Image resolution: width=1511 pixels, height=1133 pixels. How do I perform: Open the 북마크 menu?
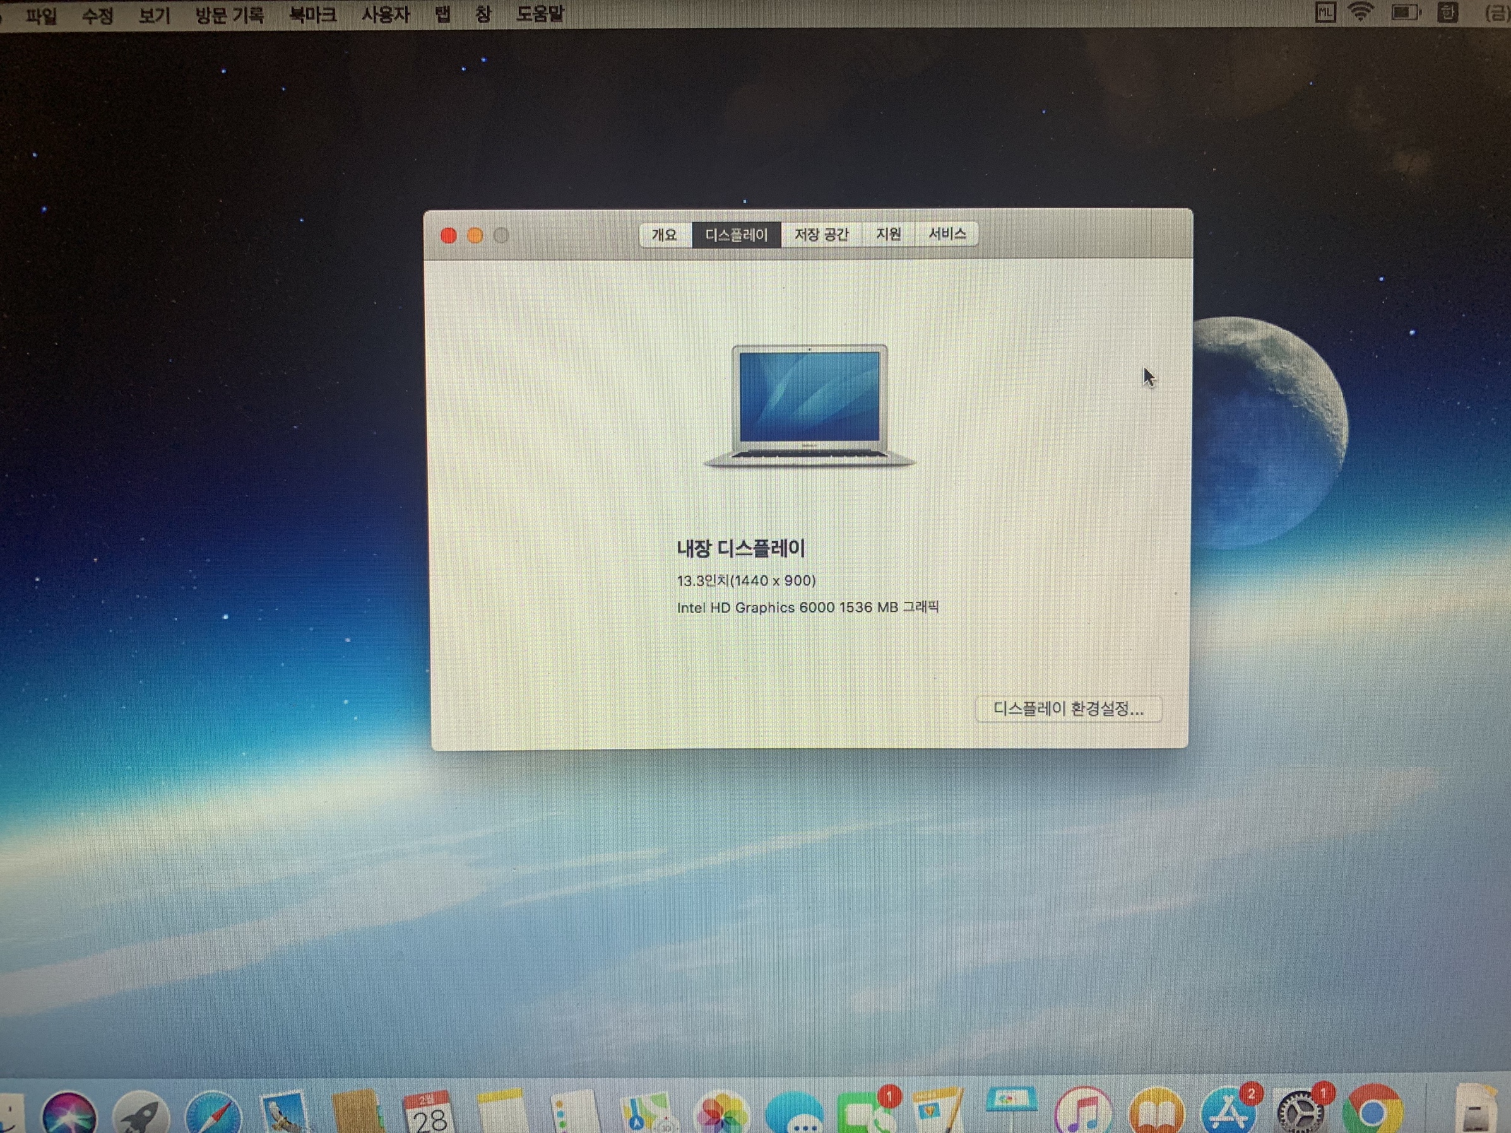coord(312,15)
